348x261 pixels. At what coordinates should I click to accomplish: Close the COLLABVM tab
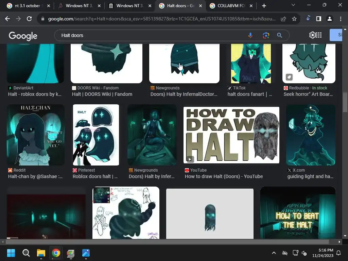[251, 6]
